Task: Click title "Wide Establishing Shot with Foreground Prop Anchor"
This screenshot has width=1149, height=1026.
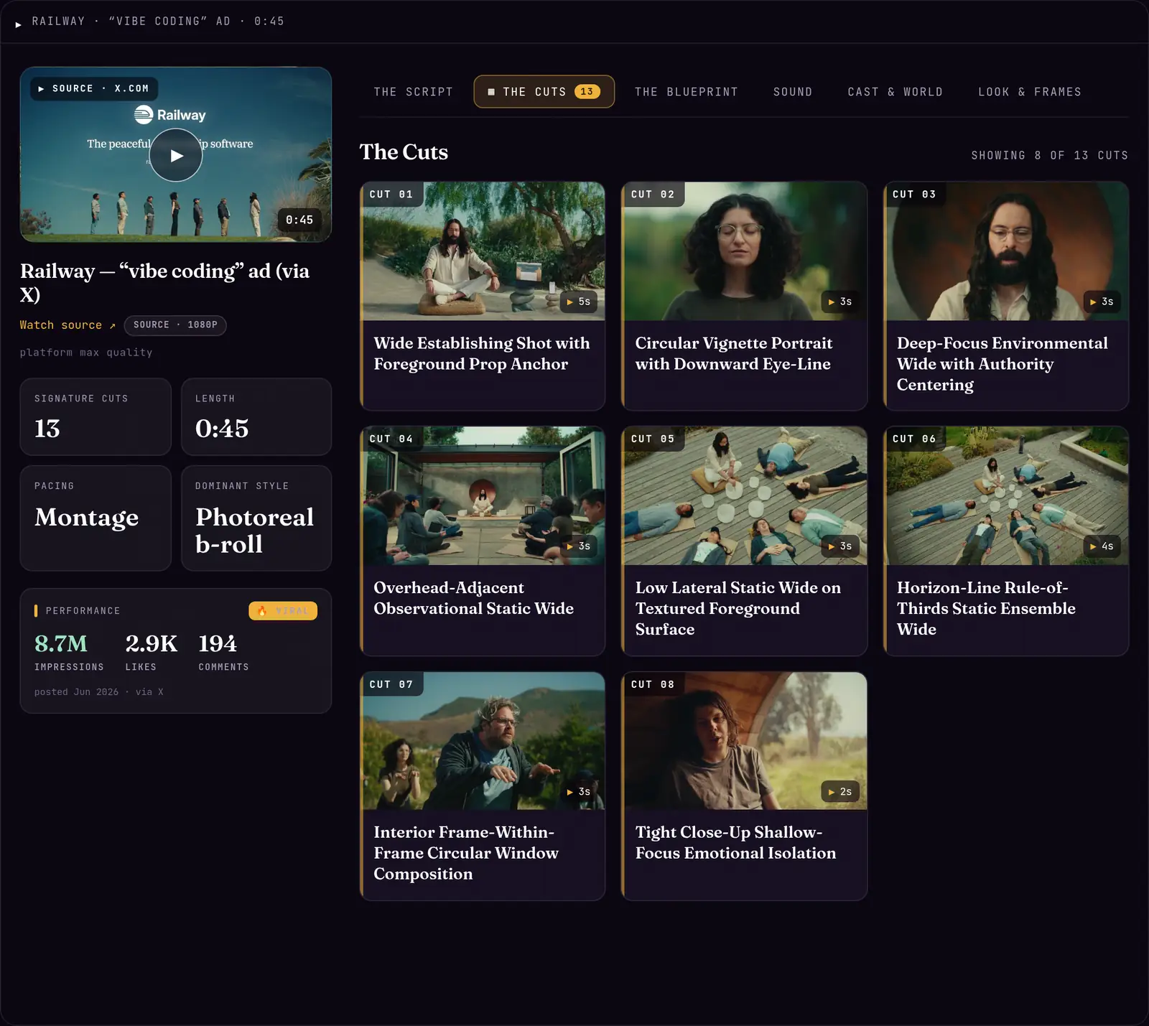Action: [481, 354]
